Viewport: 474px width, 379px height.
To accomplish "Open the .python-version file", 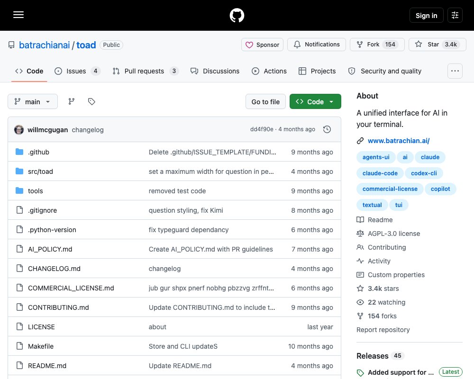I will 52,230.
